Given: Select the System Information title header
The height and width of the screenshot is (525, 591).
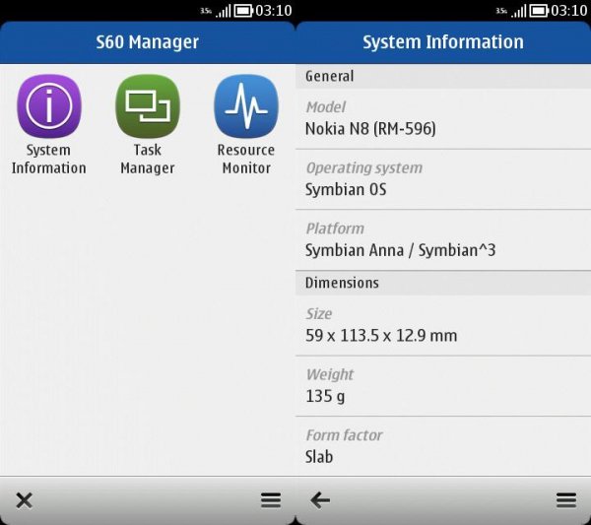Looking at the screenshot, I should pos(443,42).
